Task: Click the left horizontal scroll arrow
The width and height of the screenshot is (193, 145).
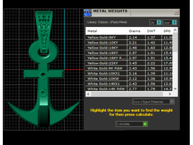Action: pos(88,94)
